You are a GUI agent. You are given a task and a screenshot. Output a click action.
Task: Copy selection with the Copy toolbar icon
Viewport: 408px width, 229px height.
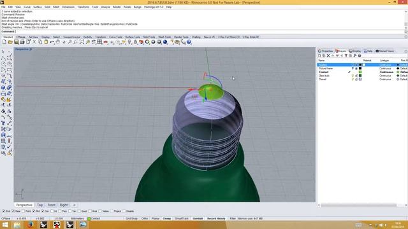(40, 42)
